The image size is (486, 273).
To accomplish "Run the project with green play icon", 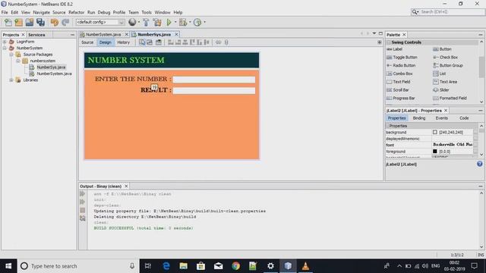I will pyautogui.click(x=169, y=22).
